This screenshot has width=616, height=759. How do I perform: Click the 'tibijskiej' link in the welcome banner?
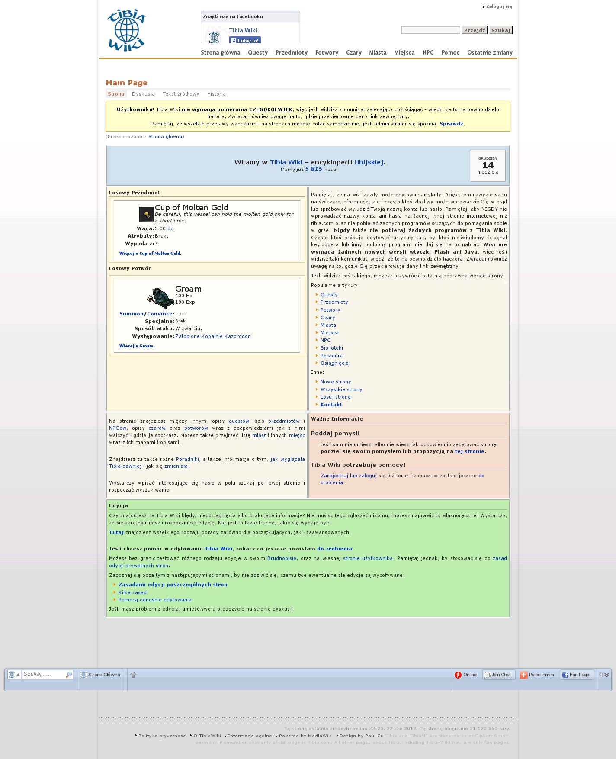[x=369, y=162]
